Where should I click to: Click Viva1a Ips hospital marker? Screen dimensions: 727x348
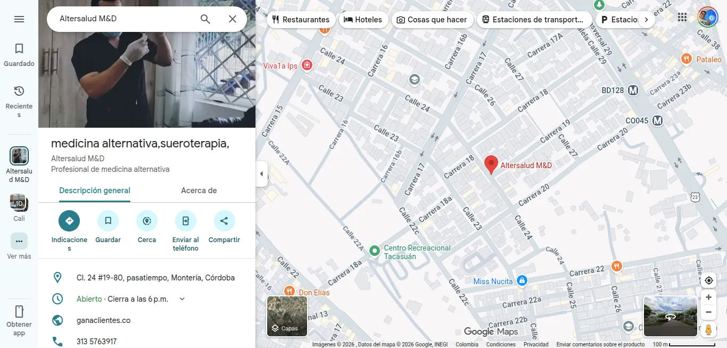click(307, 65)
